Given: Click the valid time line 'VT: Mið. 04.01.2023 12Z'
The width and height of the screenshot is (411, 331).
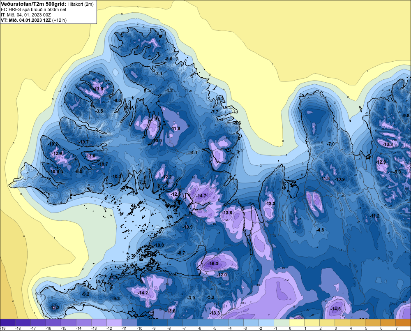Looking at the screenshot, I should click(26, 20).
